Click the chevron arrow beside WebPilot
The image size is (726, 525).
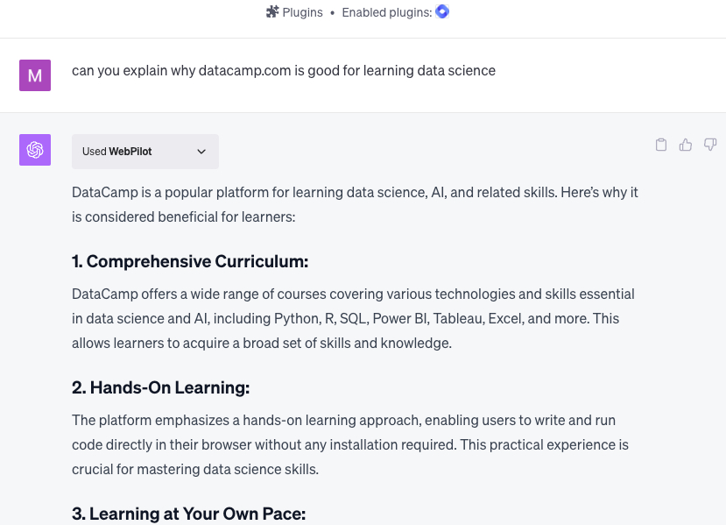[x=201, y=152]
